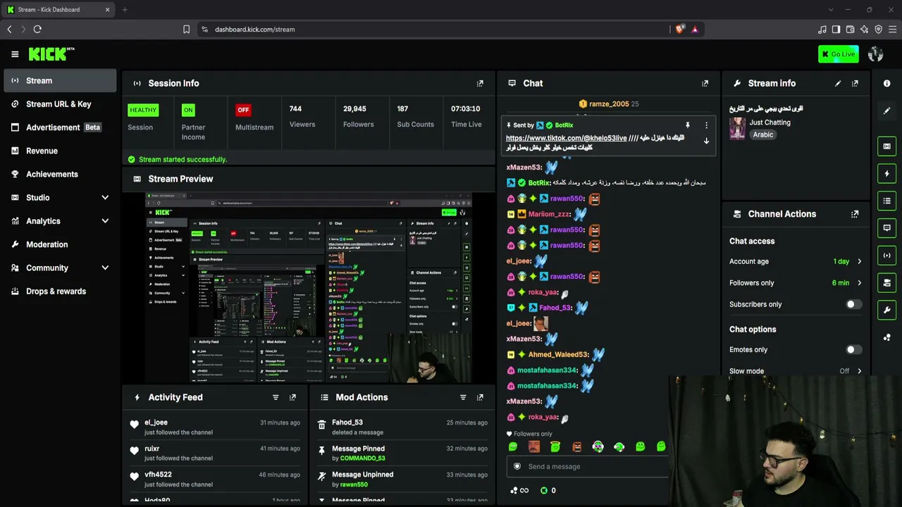Open the browser tab search dropdown
Image resolution: width=902 pixels, height=507 pixels.
pyautogui.click(x=831, y=10)
